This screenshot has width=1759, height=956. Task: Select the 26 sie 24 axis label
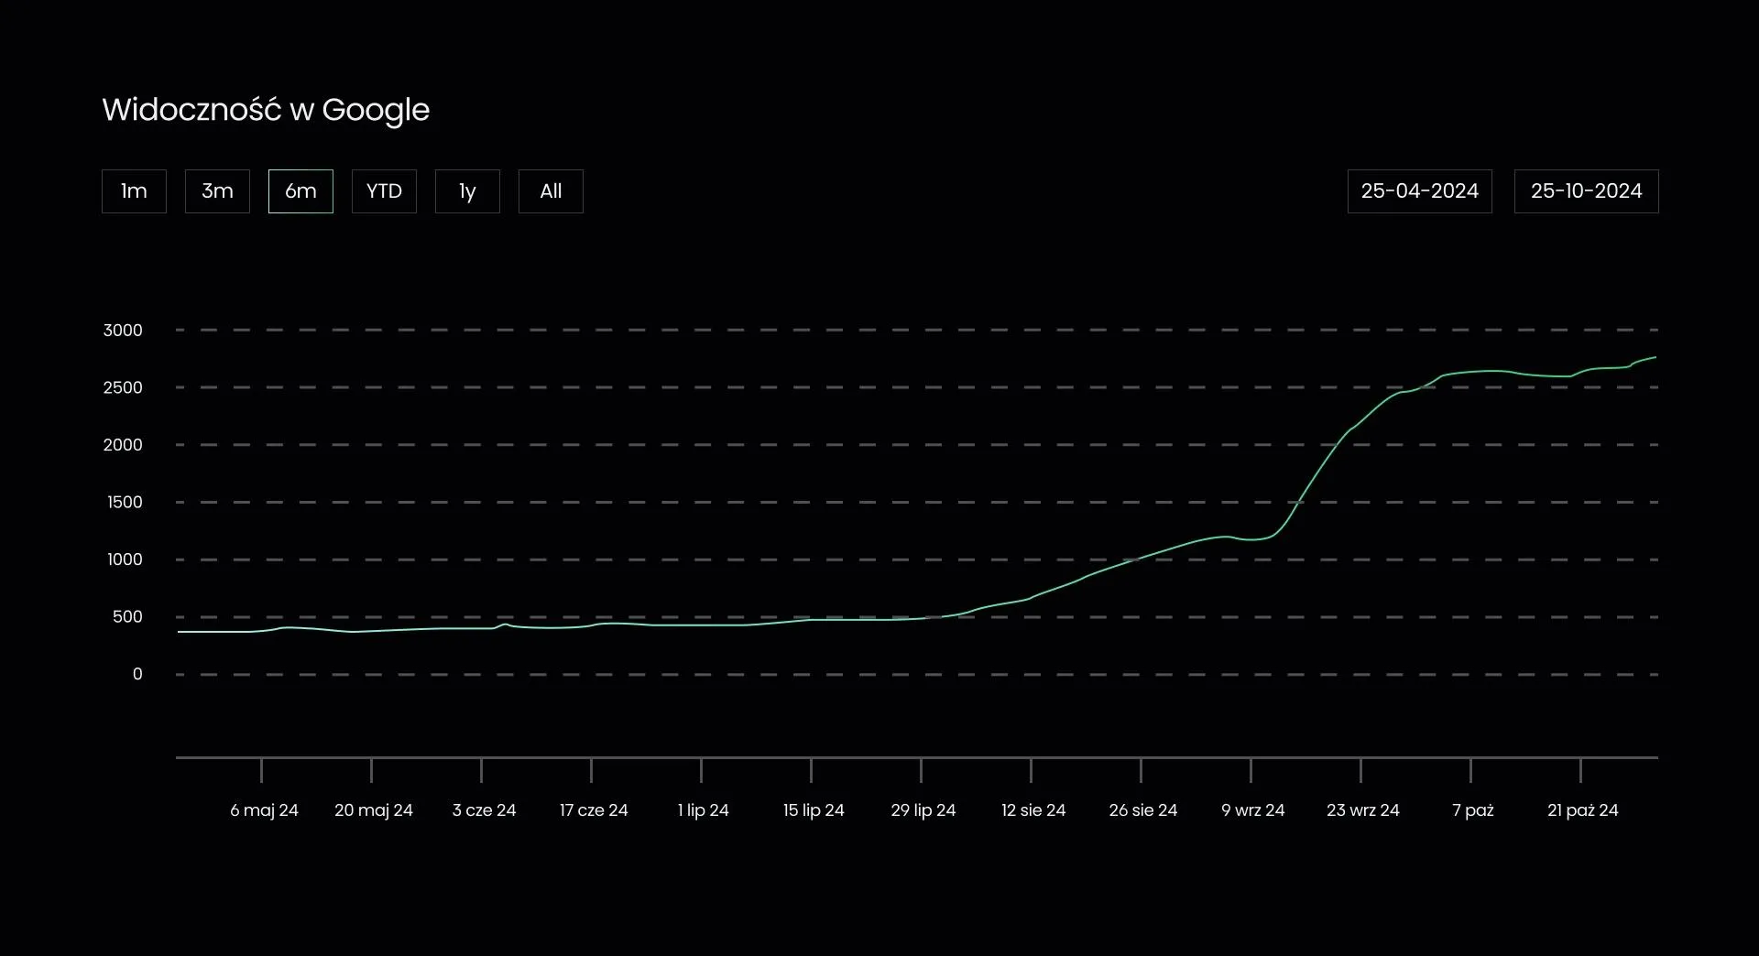click(x=1142, y=810)
